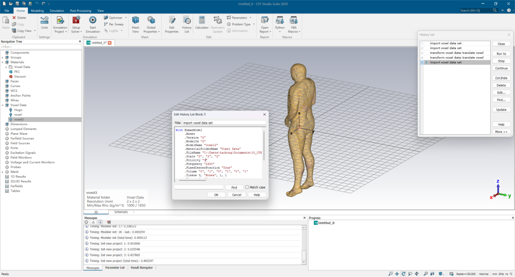This screenshot has height=277, width=515.
Task: Click the Find button in the dialog
Action: point(234,187)
